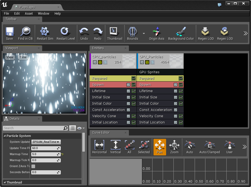Select the Pan tool in Curve Editor
The width and height of the screenshot is (251, 187).
160,146
